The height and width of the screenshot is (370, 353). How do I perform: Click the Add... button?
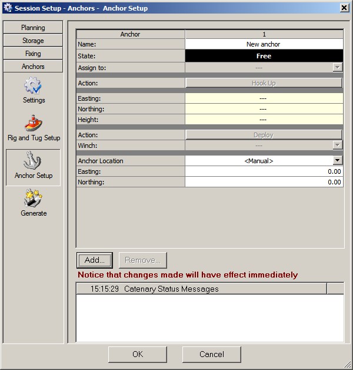pos(94,260)
